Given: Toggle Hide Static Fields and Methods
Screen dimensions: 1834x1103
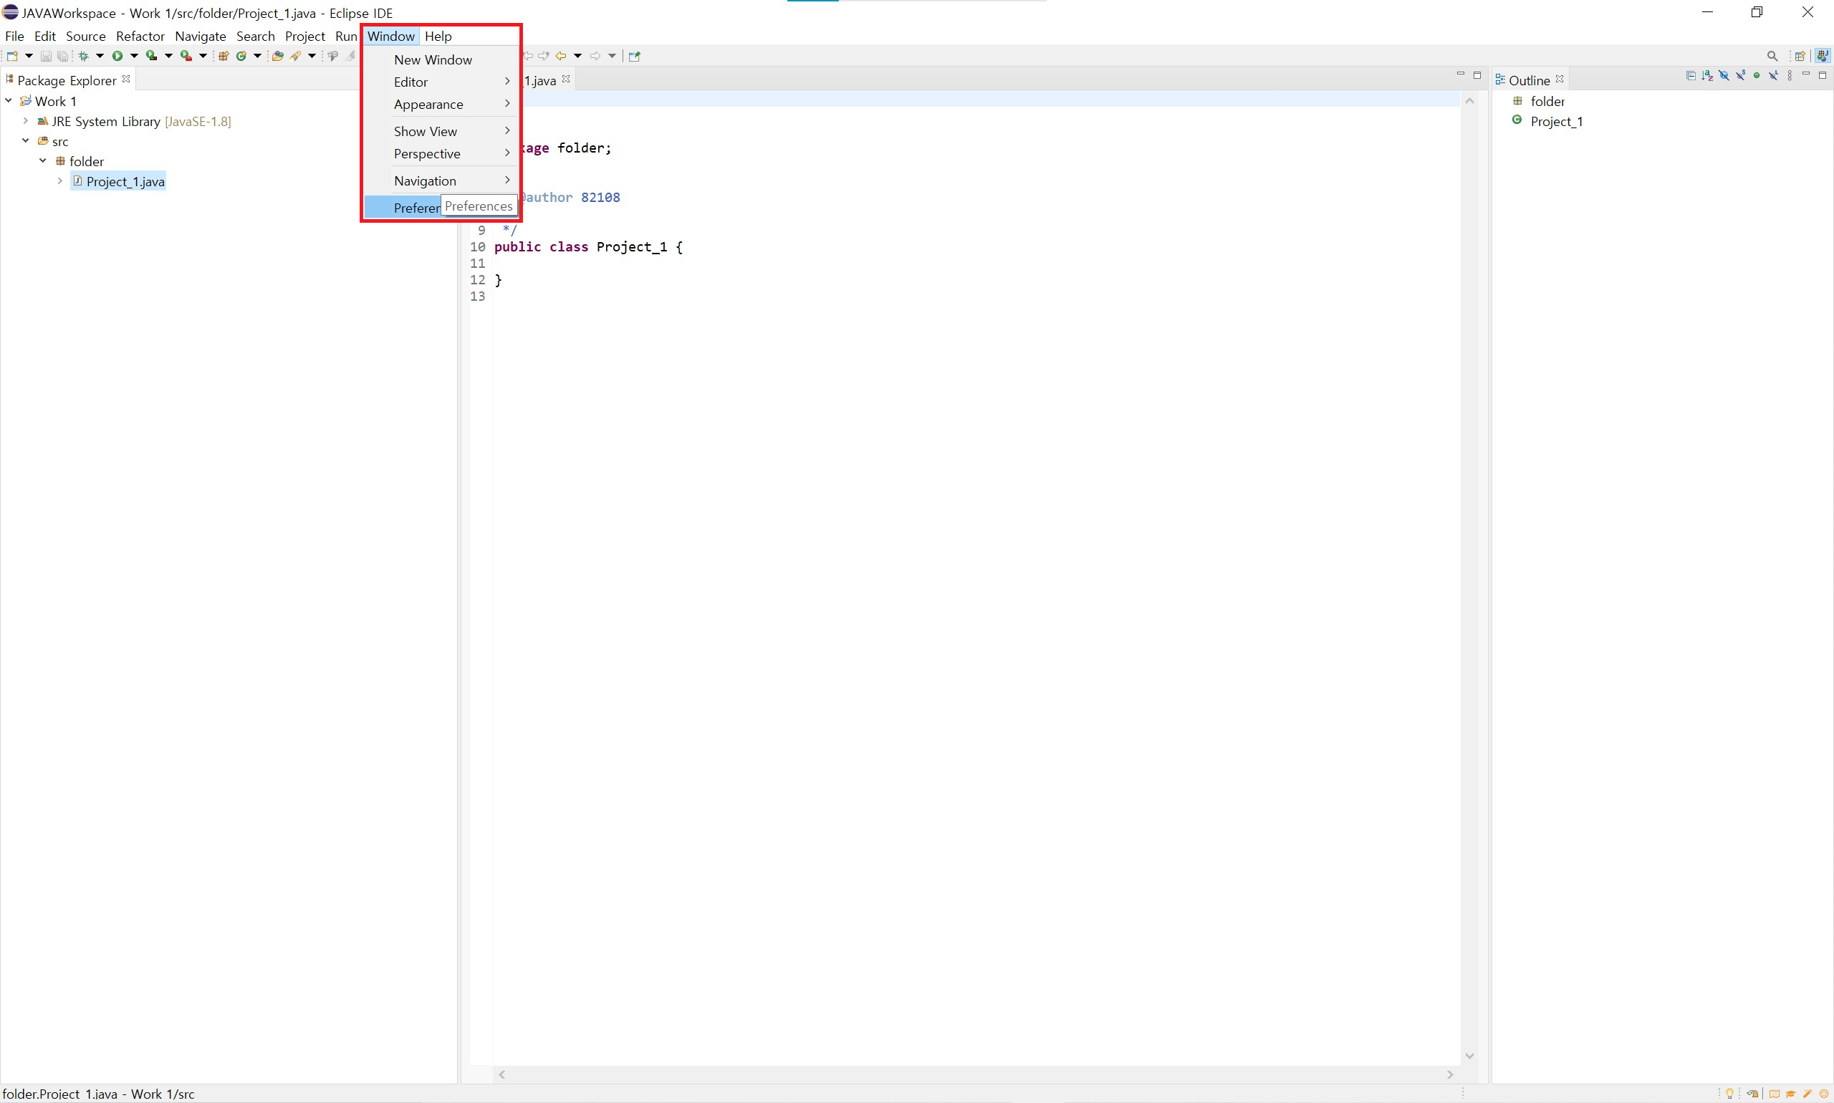Looking at the screenshot, I should pyautogui.click(x=1740, y=76).
